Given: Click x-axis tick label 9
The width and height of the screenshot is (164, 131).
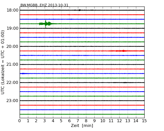Looking at the screenshot, I should [x=94, y=121].
